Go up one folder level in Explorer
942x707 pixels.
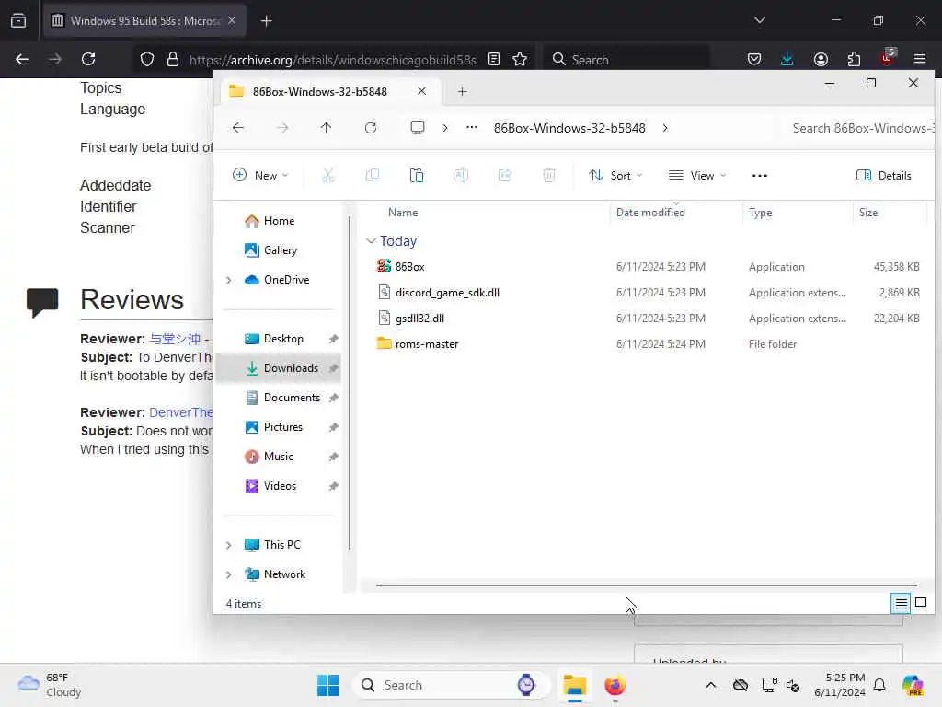327,127
